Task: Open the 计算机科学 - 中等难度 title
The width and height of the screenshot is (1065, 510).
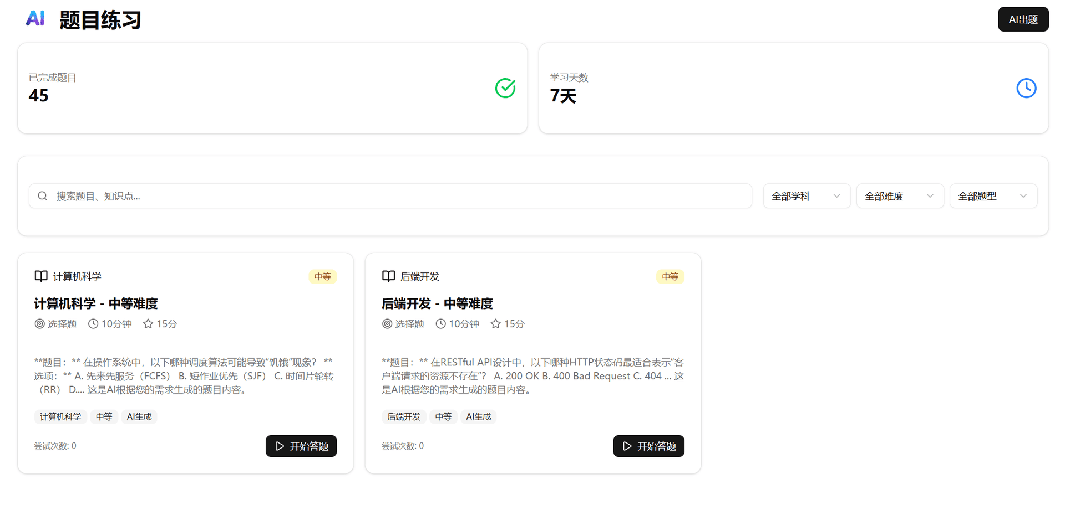Action: point(96,303)
